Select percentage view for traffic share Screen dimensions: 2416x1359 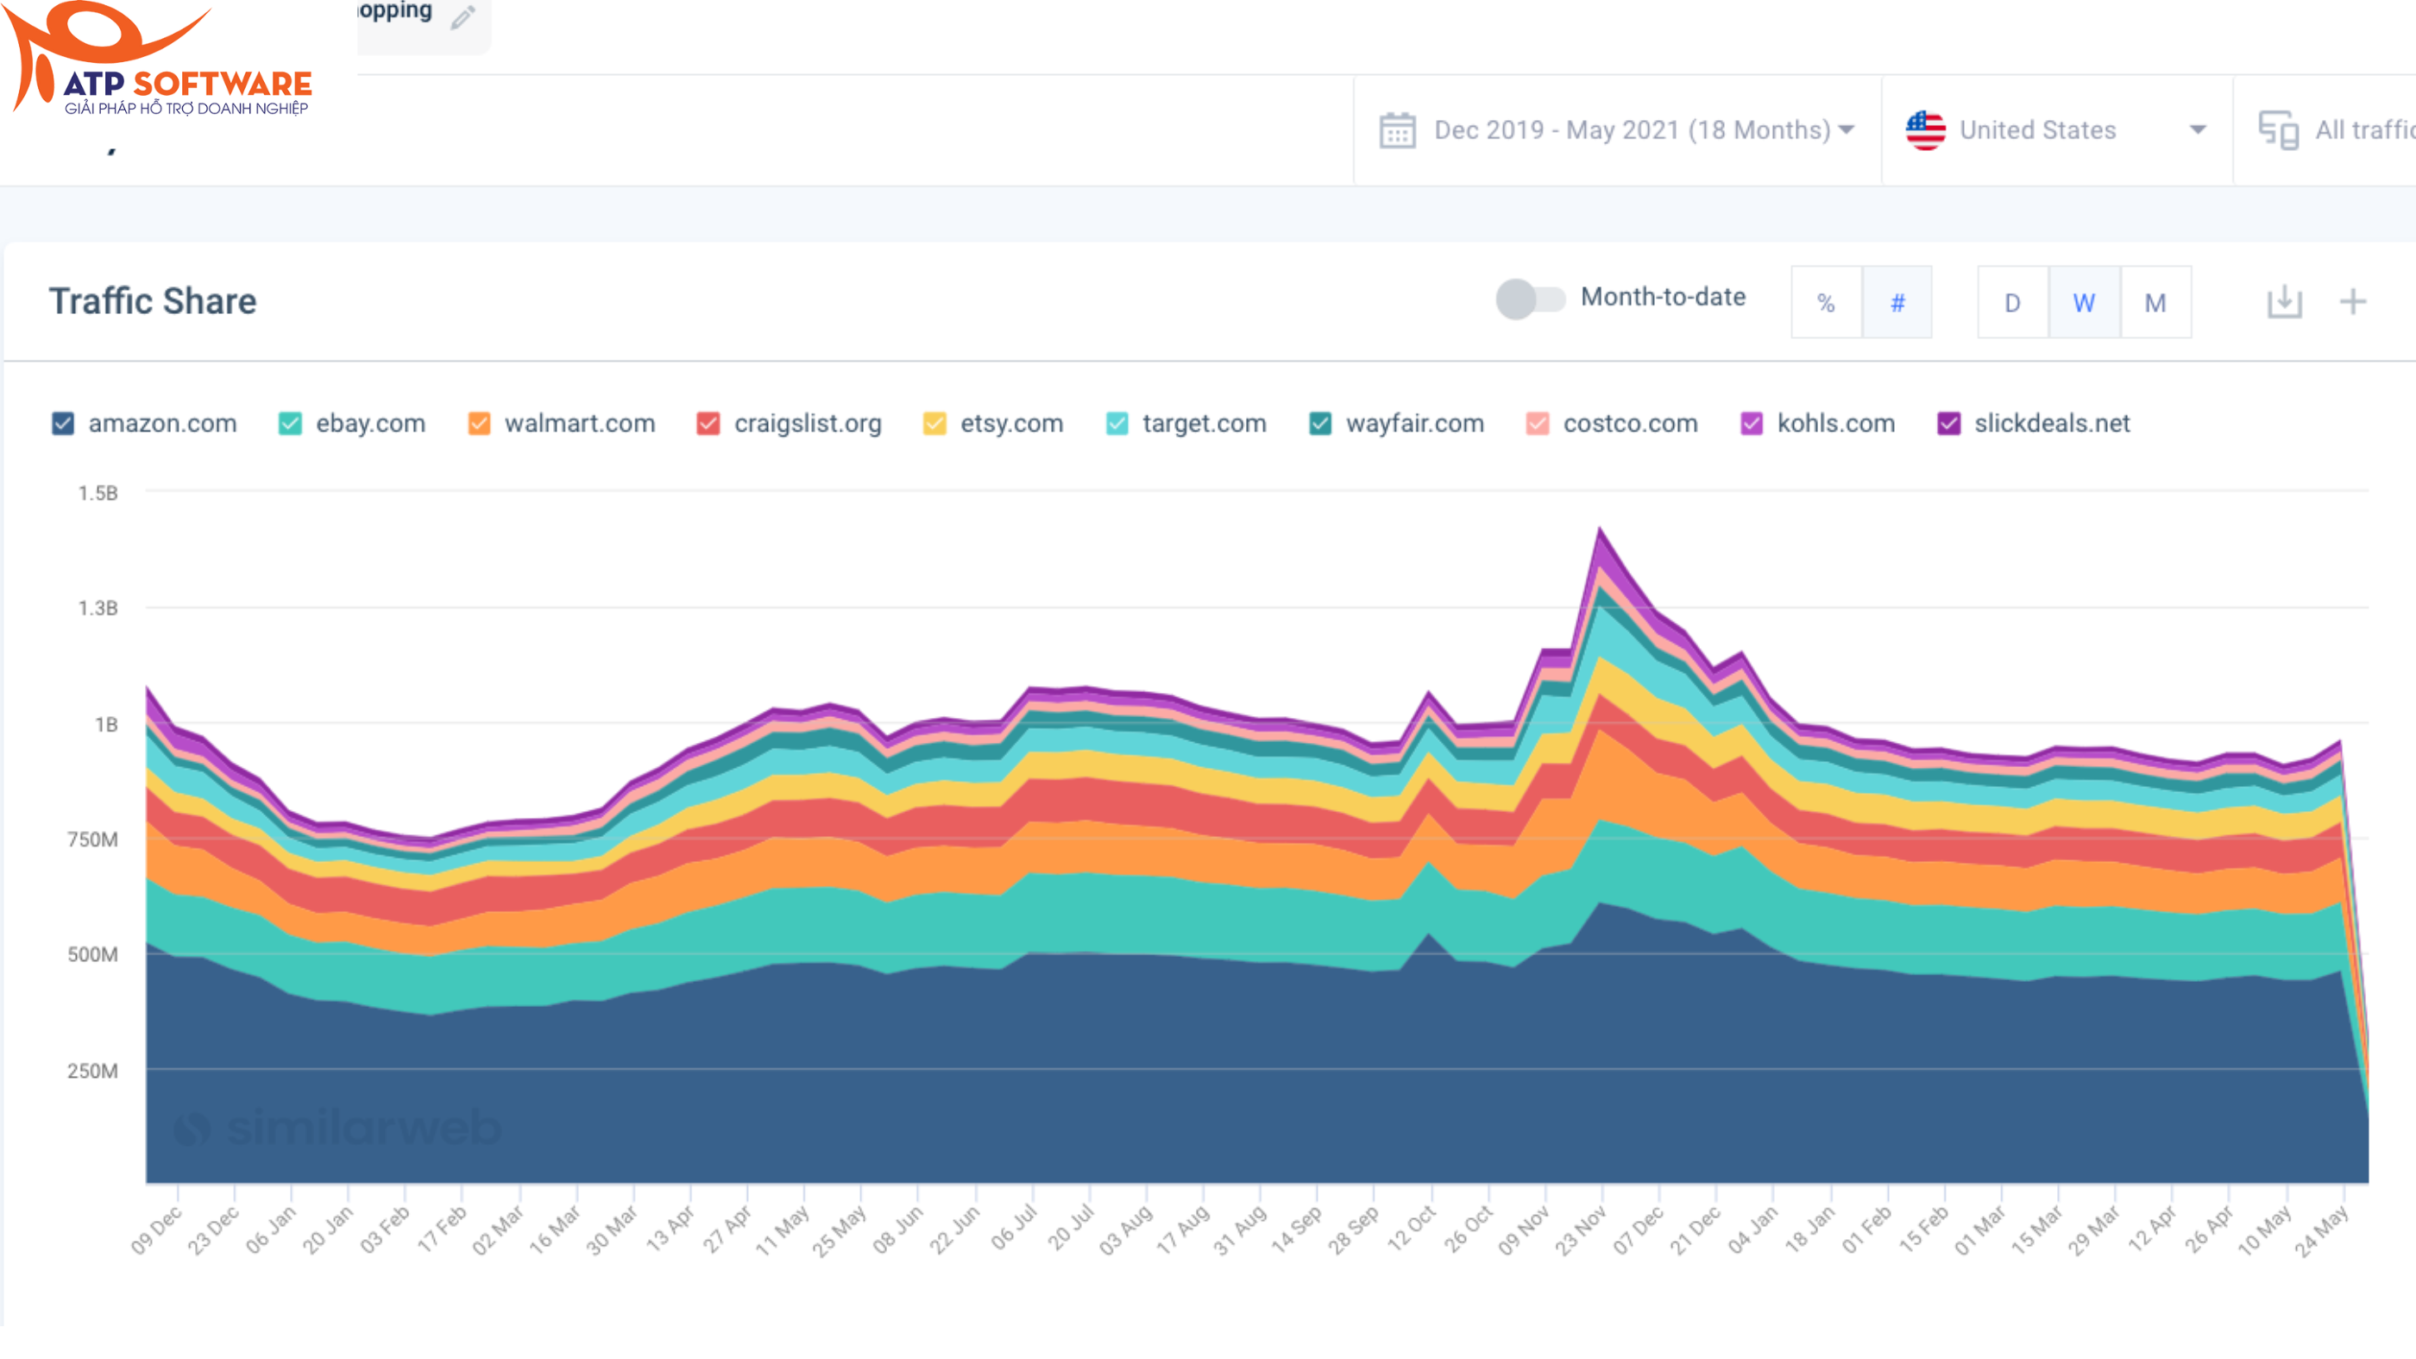point(1826,302)
